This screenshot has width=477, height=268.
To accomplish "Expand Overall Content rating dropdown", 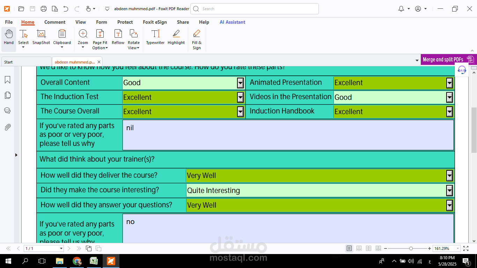I will click(240, 83).
